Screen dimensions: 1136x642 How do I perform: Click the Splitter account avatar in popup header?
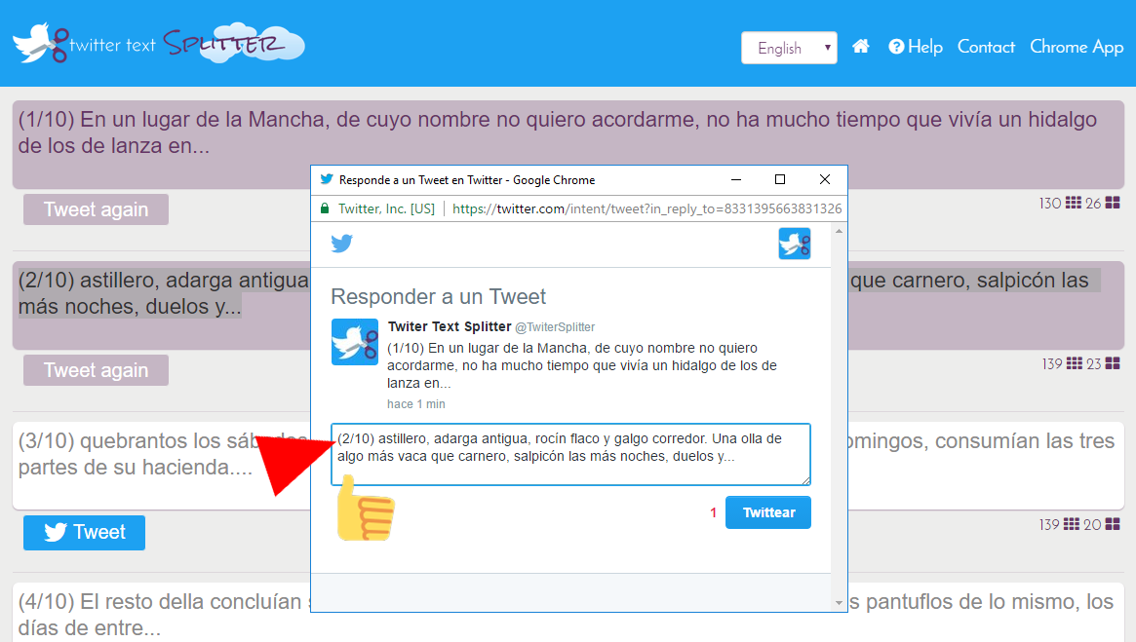tap(795, 244)
